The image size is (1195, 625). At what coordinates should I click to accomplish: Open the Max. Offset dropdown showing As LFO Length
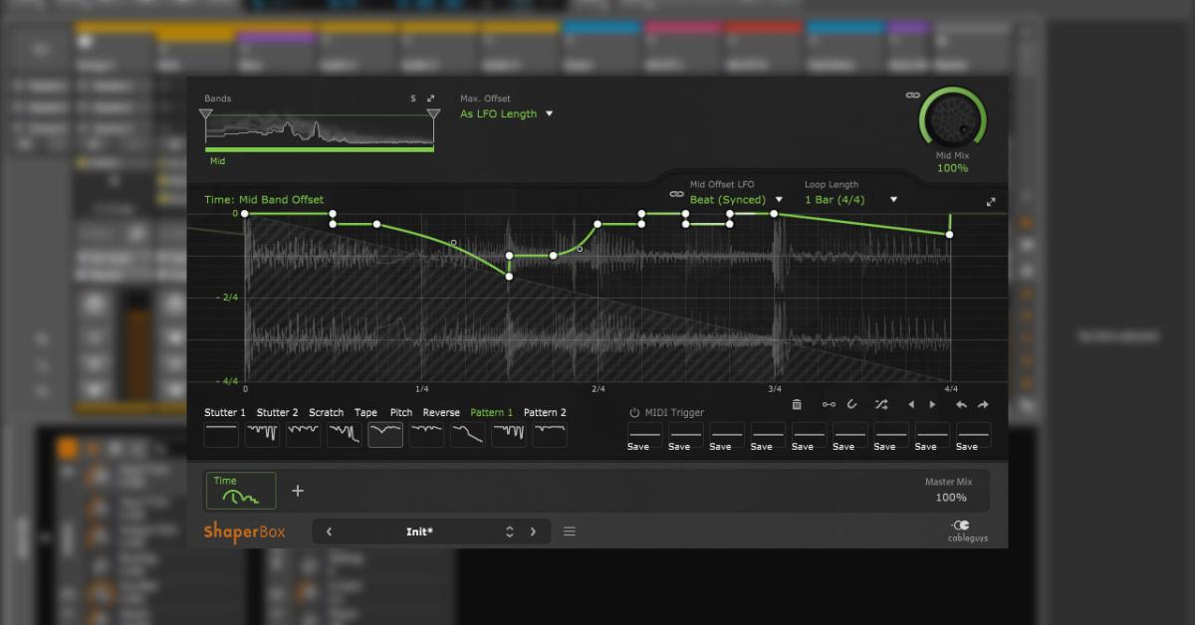pos(506,113)
